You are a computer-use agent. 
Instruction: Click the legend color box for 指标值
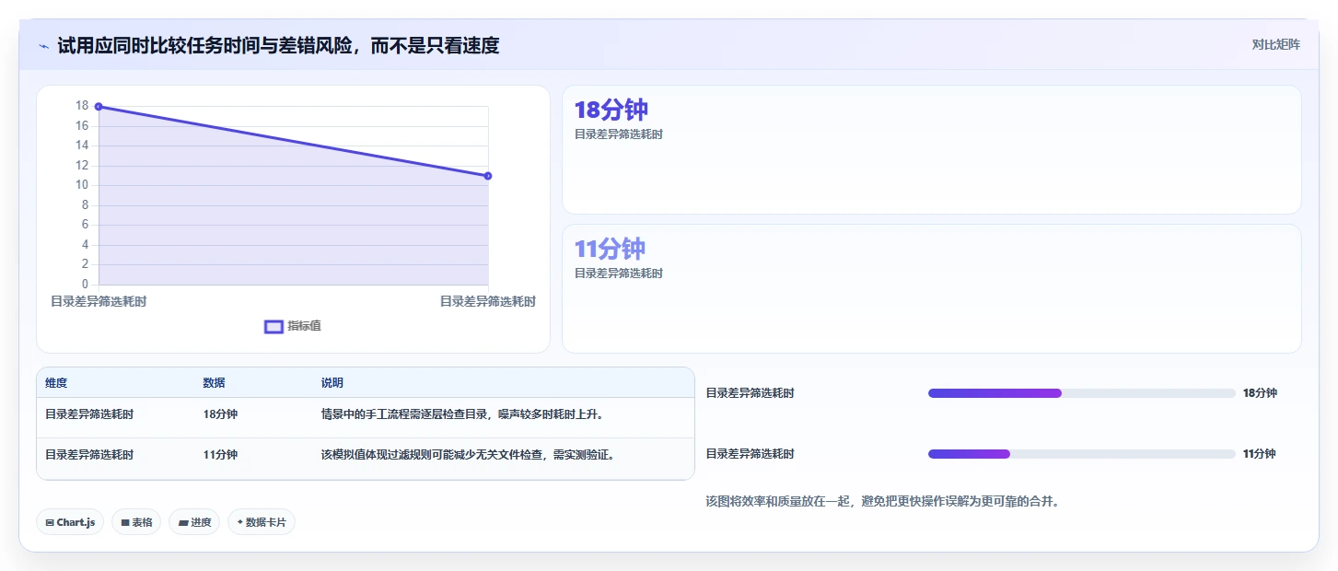point(273,327)
